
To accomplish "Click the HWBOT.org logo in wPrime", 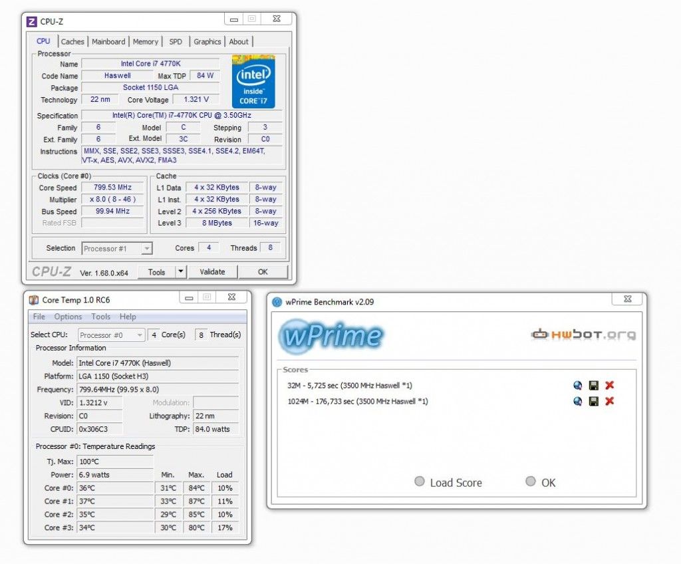I will 583,334.
